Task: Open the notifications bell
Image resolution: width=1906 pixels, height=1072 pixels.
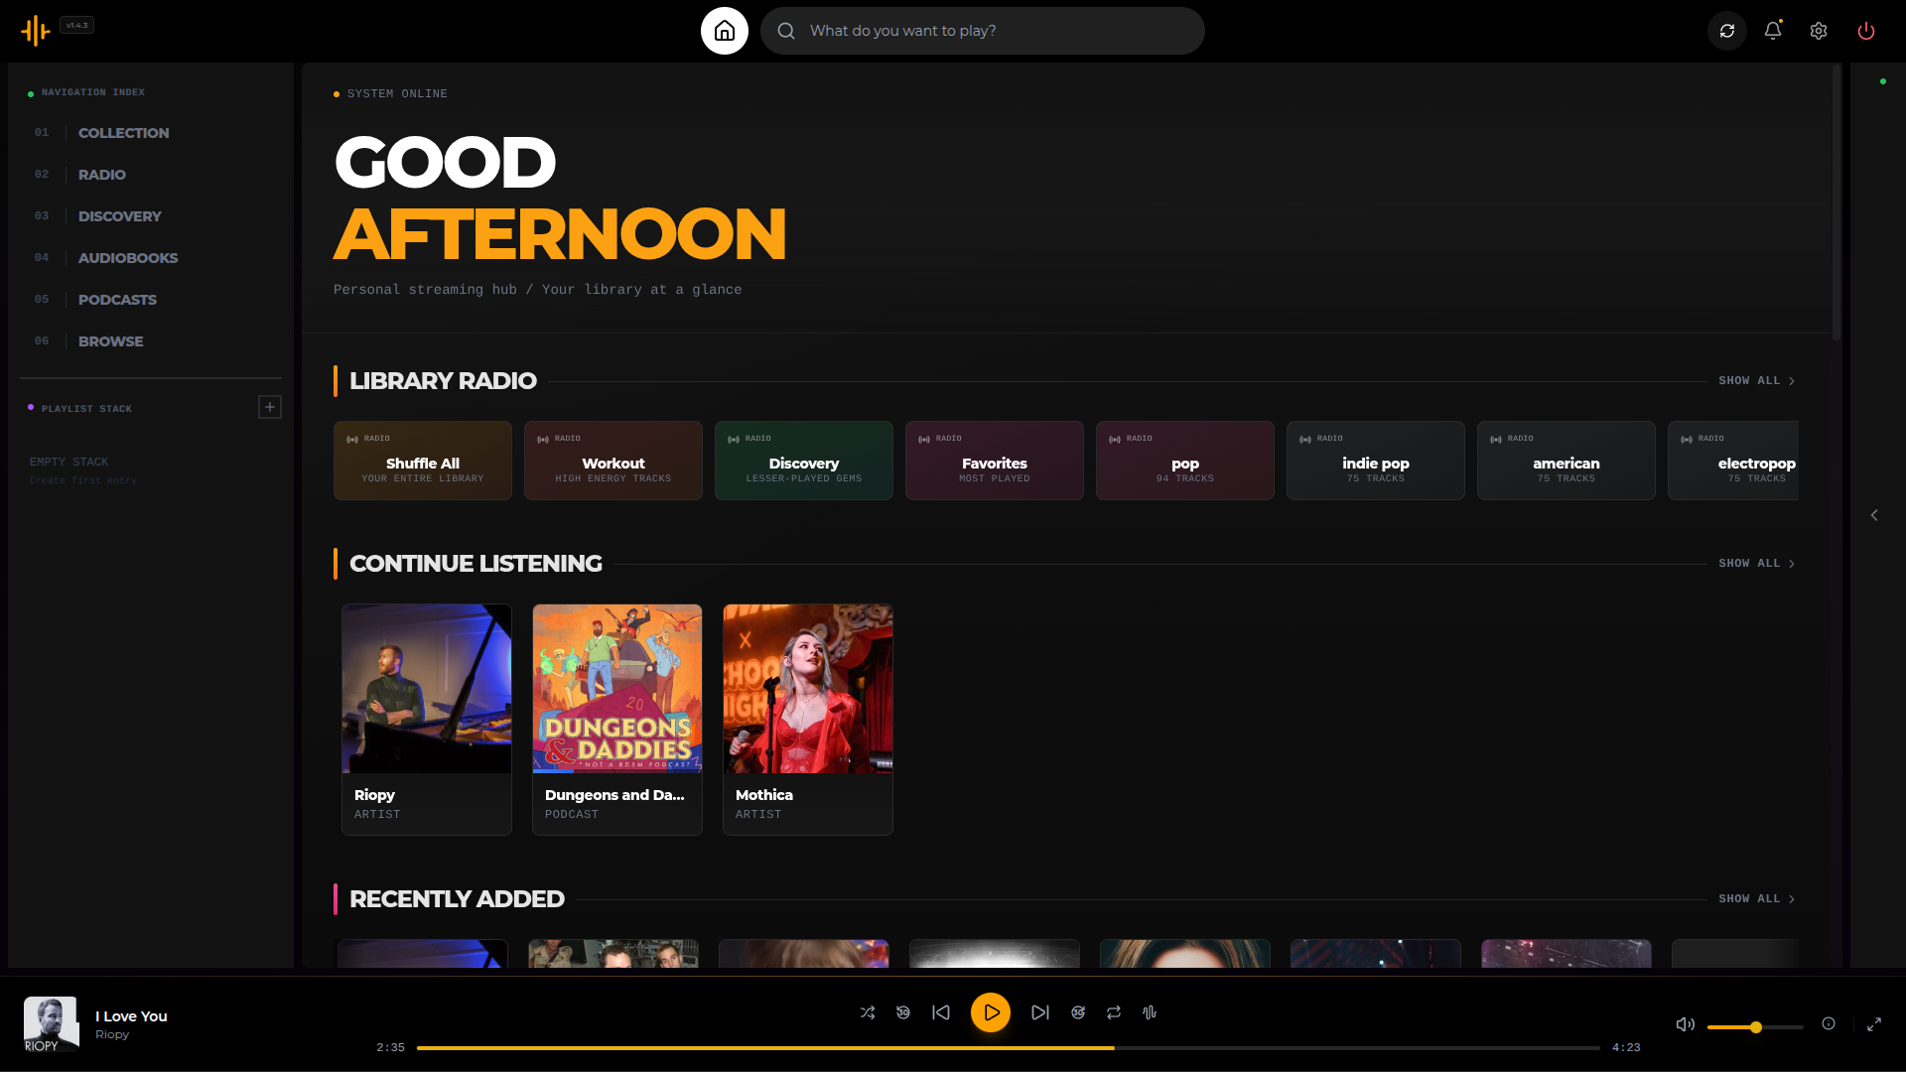Action: [x=1772, y=31]
